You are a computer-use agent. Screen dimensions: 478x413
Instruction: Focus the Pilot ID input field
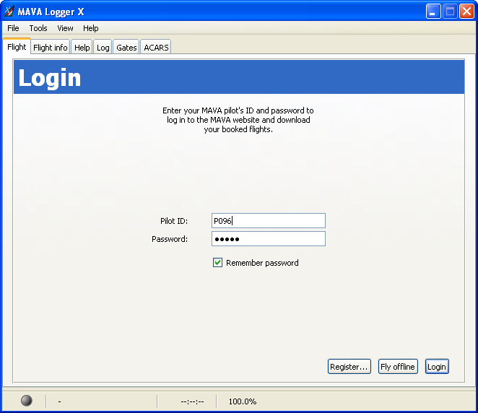[x=269, y=220]
